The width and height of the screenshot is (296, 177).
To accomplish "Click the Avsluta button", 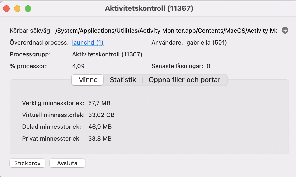I will point(67,163).
